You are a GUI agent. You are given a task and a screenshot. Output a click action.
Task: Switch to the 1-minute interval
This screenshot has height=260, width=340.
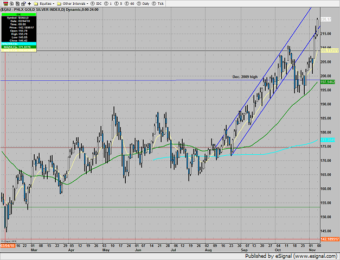coord(108,3)
